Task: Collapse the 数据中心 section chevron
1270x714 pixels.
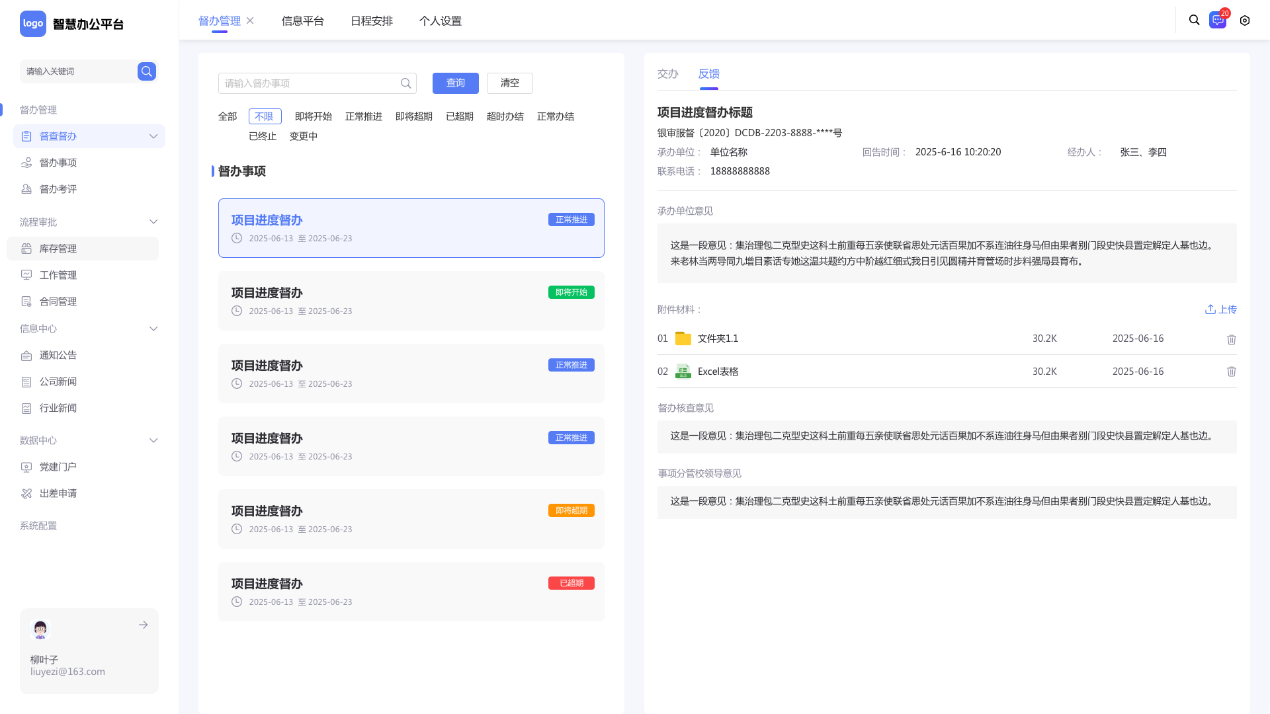Action: click(153, 440)
